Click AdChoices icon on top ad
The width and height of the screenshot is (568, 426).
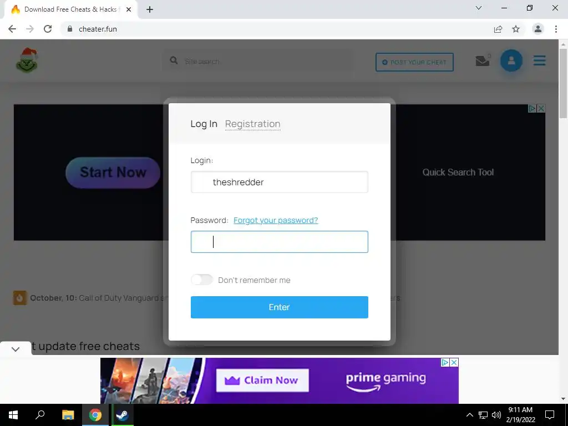point(532,108)
